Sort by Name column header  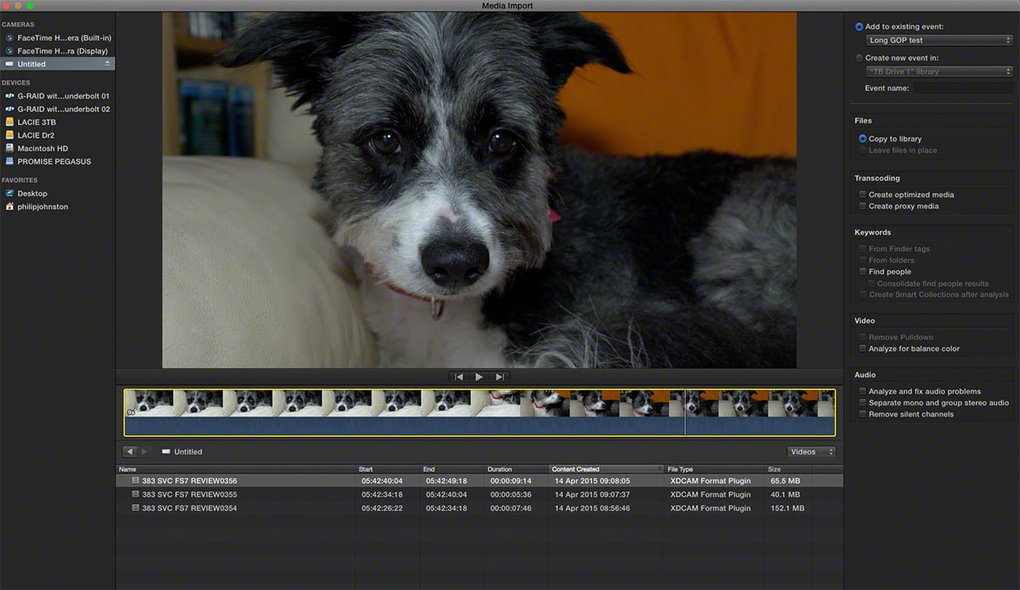coord(236,469)
